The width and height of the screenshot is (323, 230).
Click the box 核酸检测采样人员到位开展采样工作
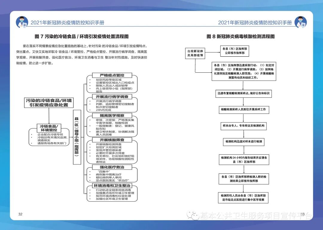click(244, 110)
